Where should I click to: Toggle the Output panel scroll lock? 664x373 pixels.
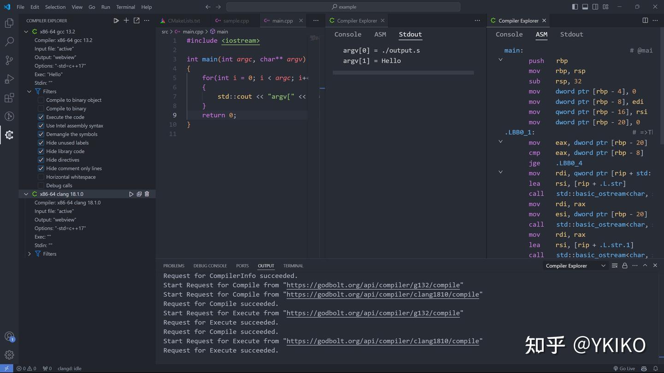click(x=625, y=266)
